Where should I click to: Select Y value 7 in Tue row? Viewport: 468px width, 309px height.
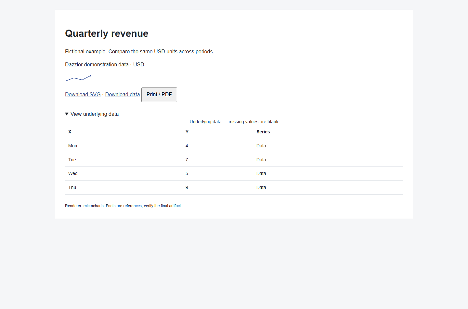click(x=218, y=160)
